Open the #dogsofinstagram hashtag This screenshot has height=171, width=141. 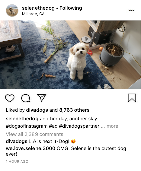click(x=27, y=126)
